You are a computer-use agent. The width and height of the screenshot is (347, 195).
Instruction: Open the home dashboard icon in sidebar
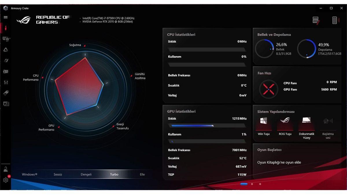(x=5, y=28)
